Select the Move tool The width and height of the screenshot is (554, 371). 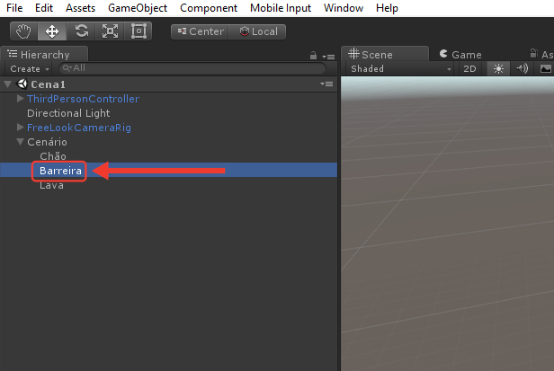[x=52, y=31]
